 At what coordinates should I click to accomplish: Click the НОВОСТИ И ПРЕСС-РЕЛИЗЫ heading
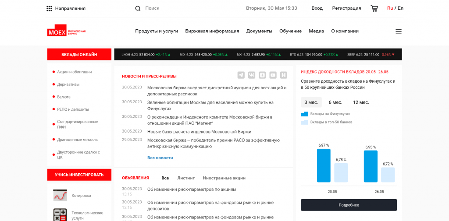(x=149, y=76)
